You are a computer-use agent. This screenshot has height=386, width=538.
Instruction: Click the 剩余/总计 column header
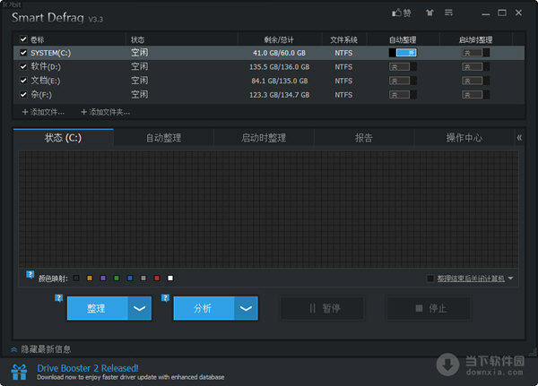point(279,39)
